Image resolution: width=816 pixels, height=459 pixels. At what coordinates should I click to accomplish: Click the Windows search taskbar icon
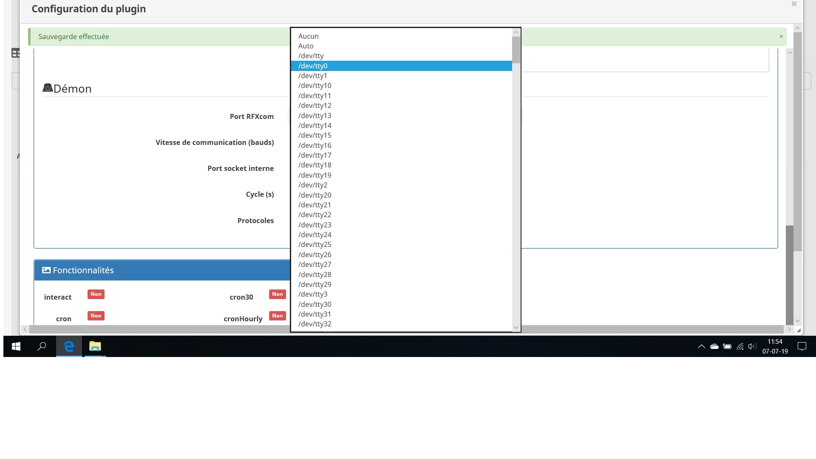42,346
